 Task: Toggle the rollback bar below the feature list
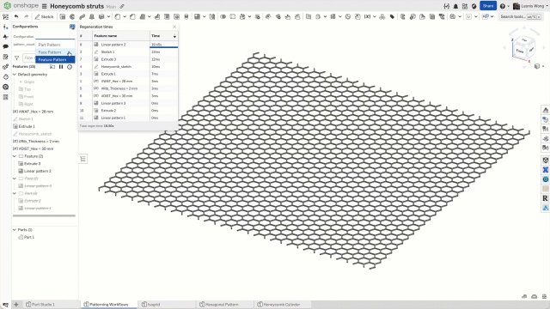coord(44,215)
